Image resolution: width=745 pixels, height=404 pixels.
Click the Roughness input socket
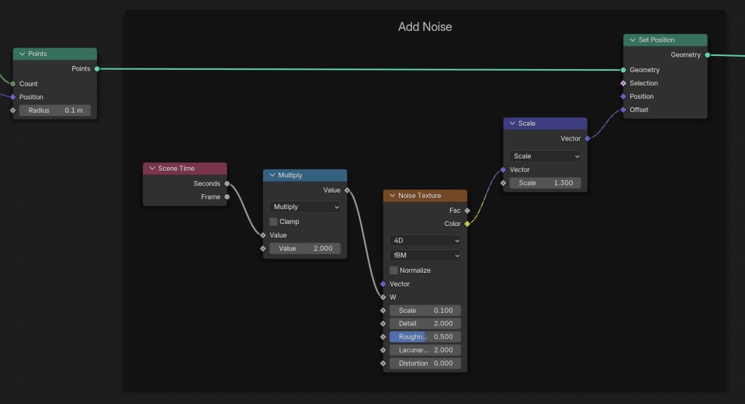click(x=383, y=337)
